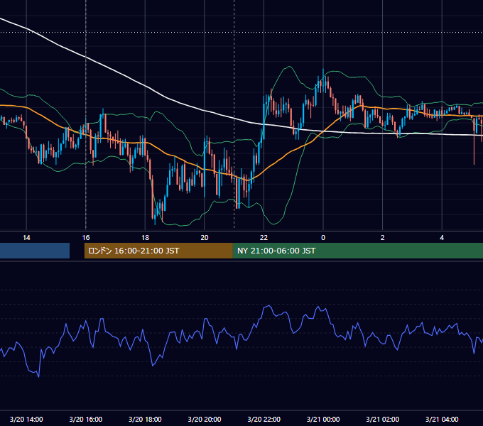The height and width of the screenshot is (426, 483).
Task: Click the NY 21:00-06:00 JST session bar
Action: point(357,251)
